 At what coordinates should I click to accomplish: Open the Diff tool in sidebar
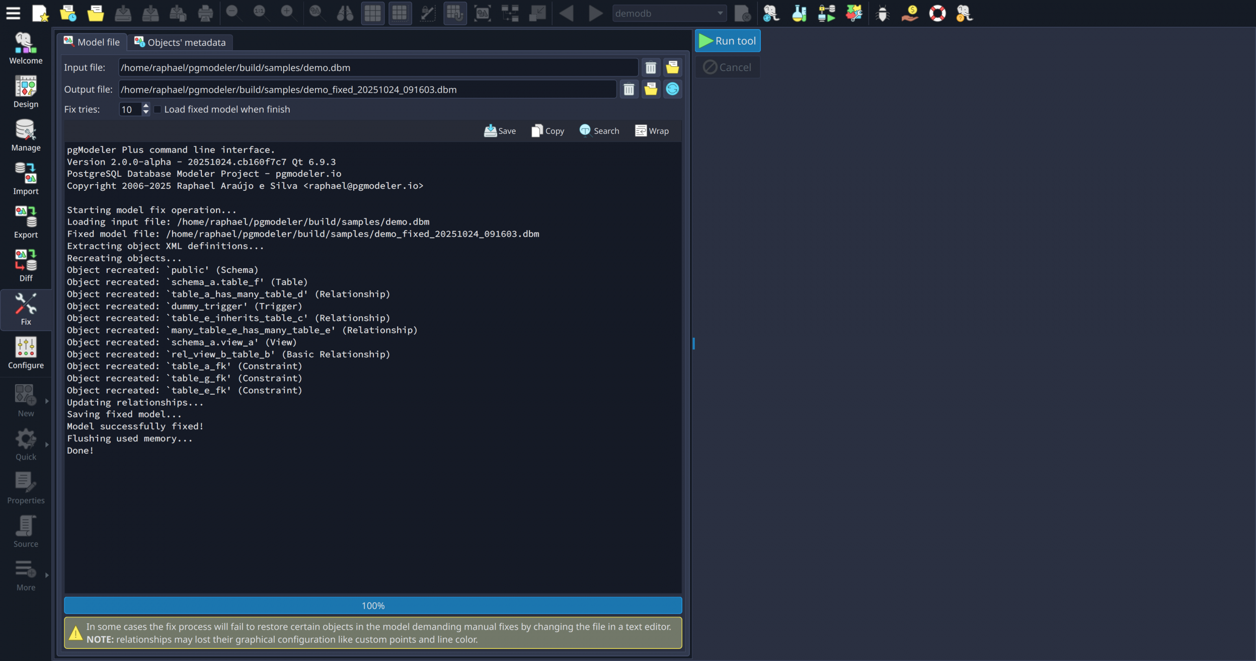tap(26, 266)
